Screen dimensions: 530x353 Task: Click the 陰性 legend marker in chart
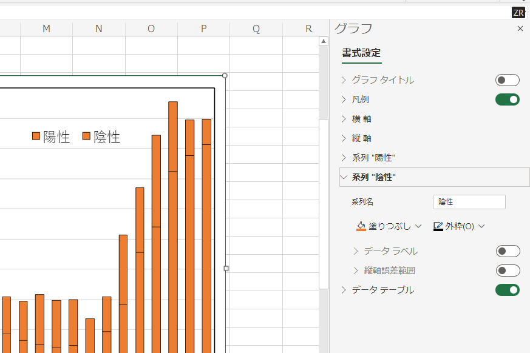point(87,136)
